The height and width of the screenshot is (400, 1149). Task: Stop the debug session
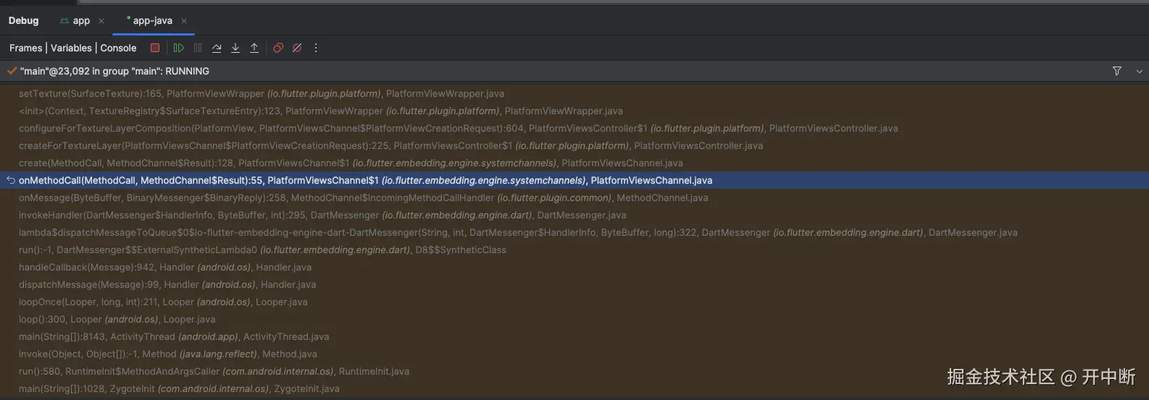tap(155, 48)
